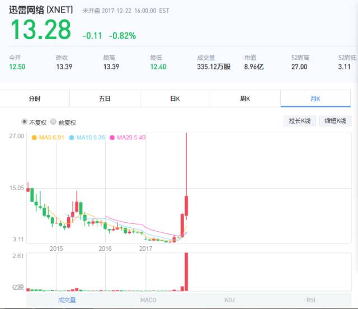Click the 15.05 price axis label

pos(16,188)
